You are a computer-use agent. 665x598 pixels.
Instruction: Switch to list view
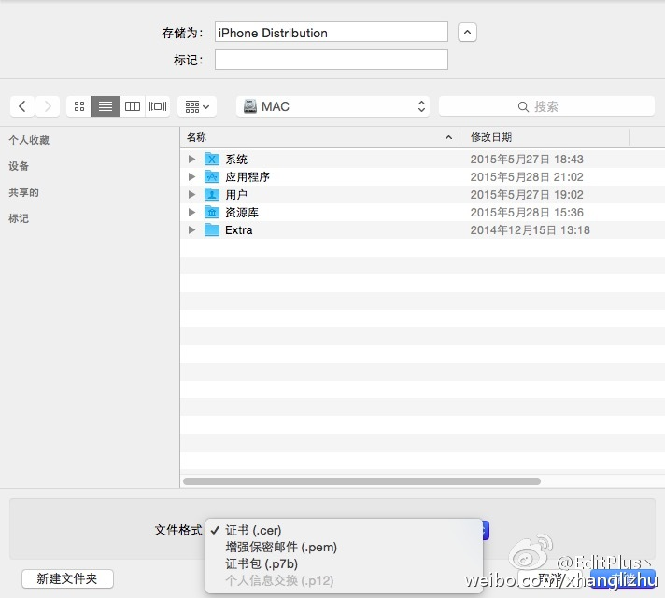point(106,106)
